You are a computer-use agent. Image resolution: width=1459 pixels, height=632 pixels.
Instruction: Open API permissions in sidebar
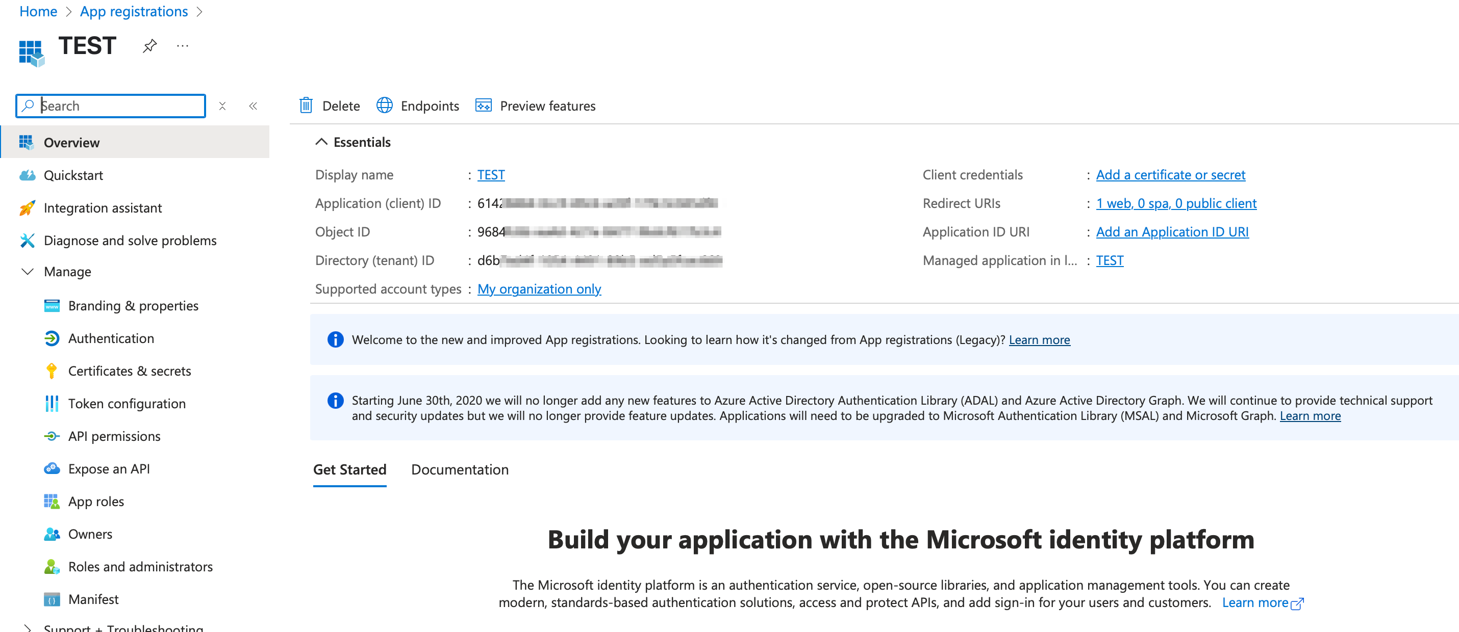(114, 436)
